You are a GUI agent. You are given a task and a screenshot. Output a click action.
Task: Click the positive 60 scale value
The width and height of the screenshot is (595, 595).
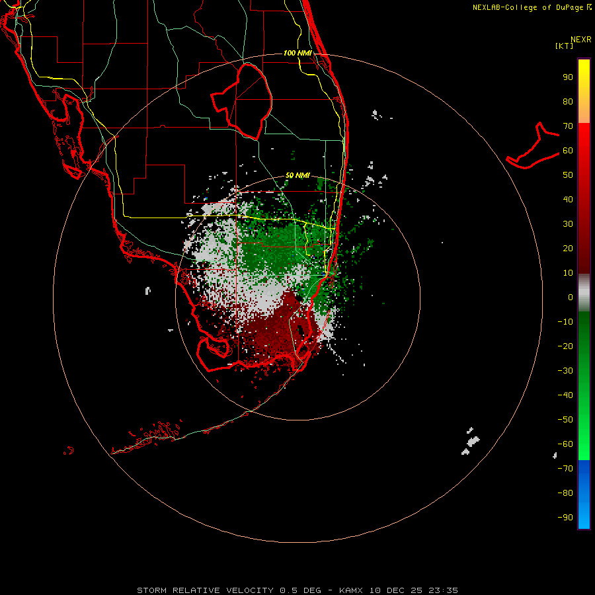[x=568, y=150]
